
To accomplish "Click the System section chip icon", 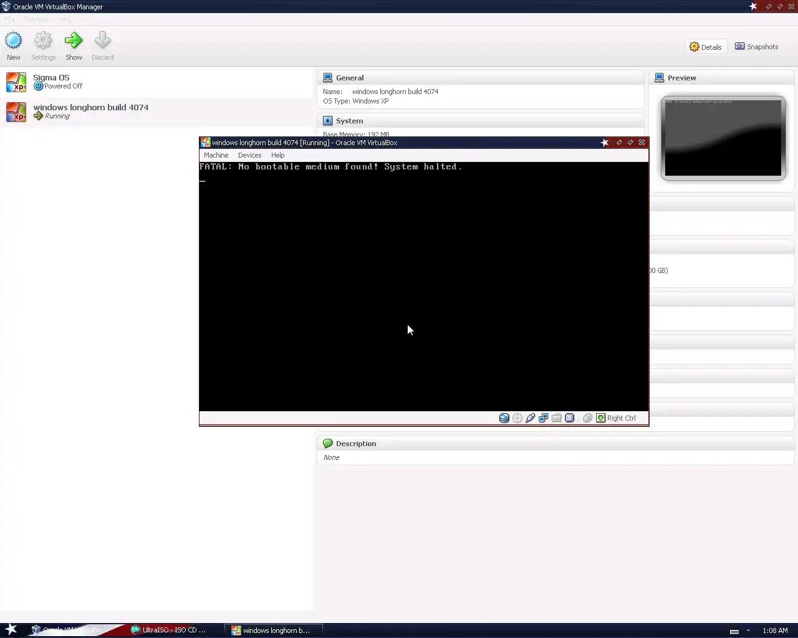I will point(328,121).
